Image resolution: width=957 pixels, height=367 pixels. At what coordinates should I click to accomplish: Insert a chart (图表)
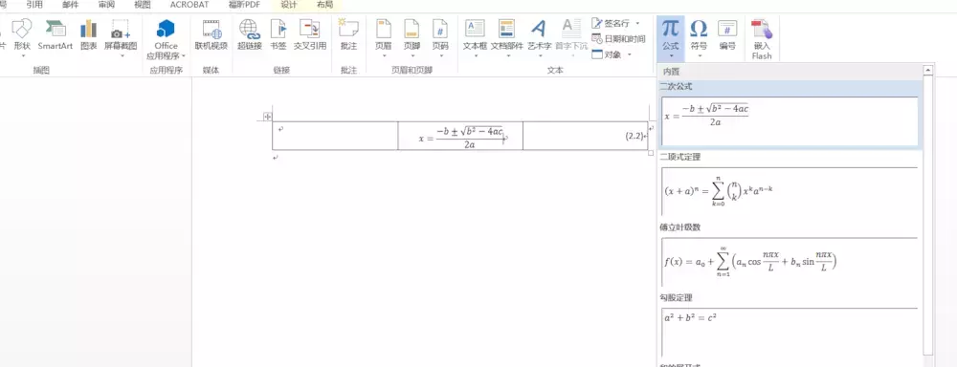click(88, 34)
